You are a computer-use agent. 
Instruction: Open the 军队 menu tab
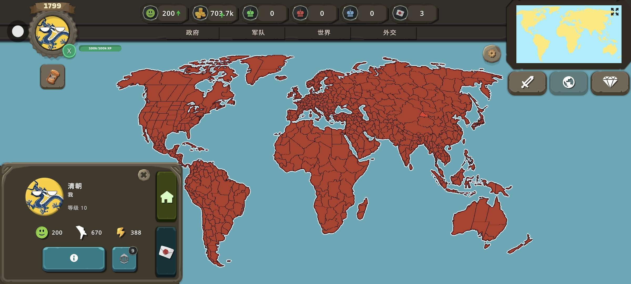(258, 33)
